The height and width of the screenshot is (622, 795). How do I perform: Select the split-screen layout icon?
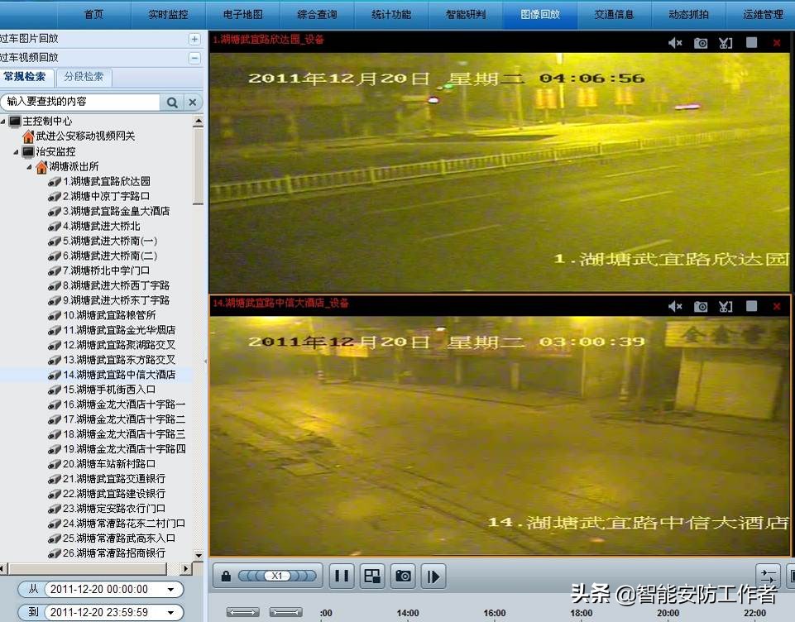(x=371, y=576)
